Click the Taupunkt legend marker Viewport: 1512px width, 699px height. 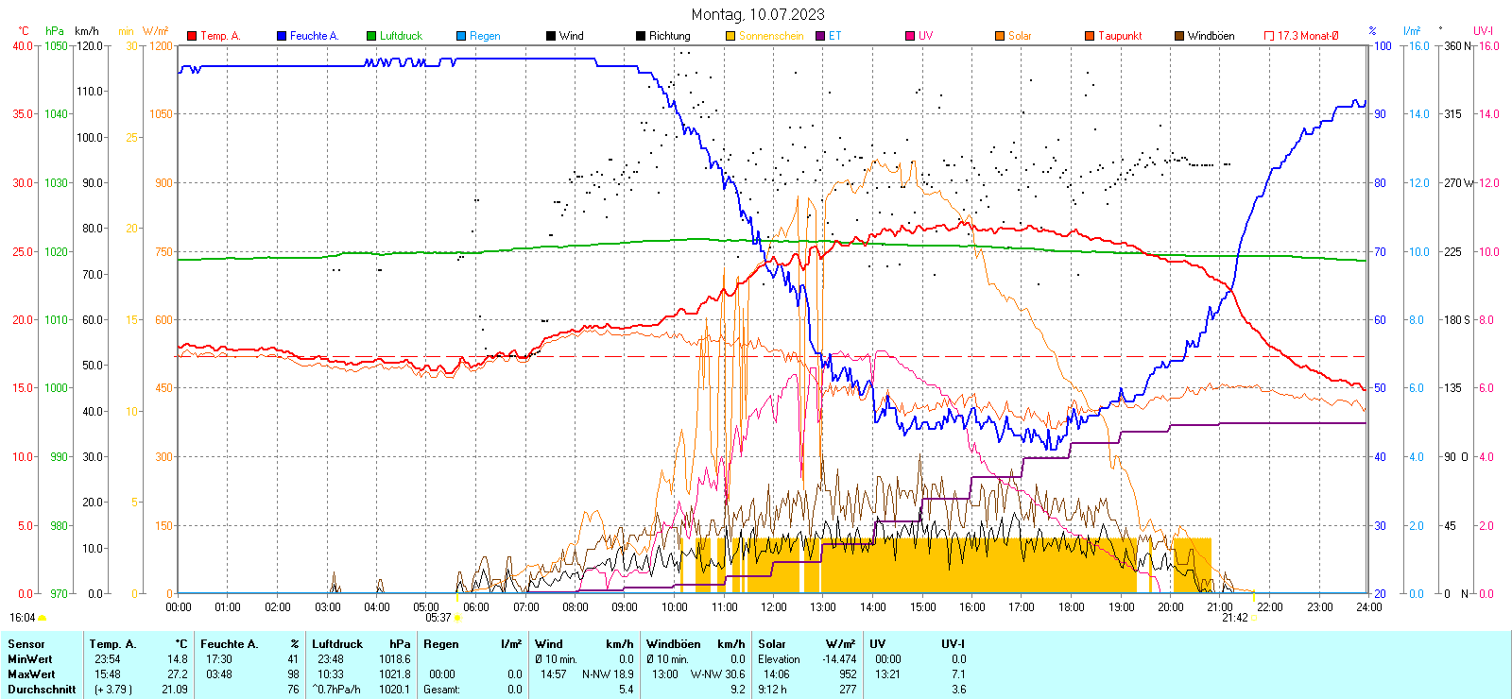[x=1090, y=36]
